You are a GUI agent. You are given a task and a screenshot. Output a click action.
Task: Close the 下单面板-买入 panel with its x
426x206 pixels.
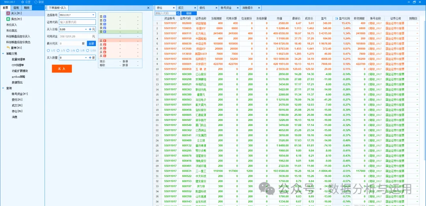click(x=148, y=8)
